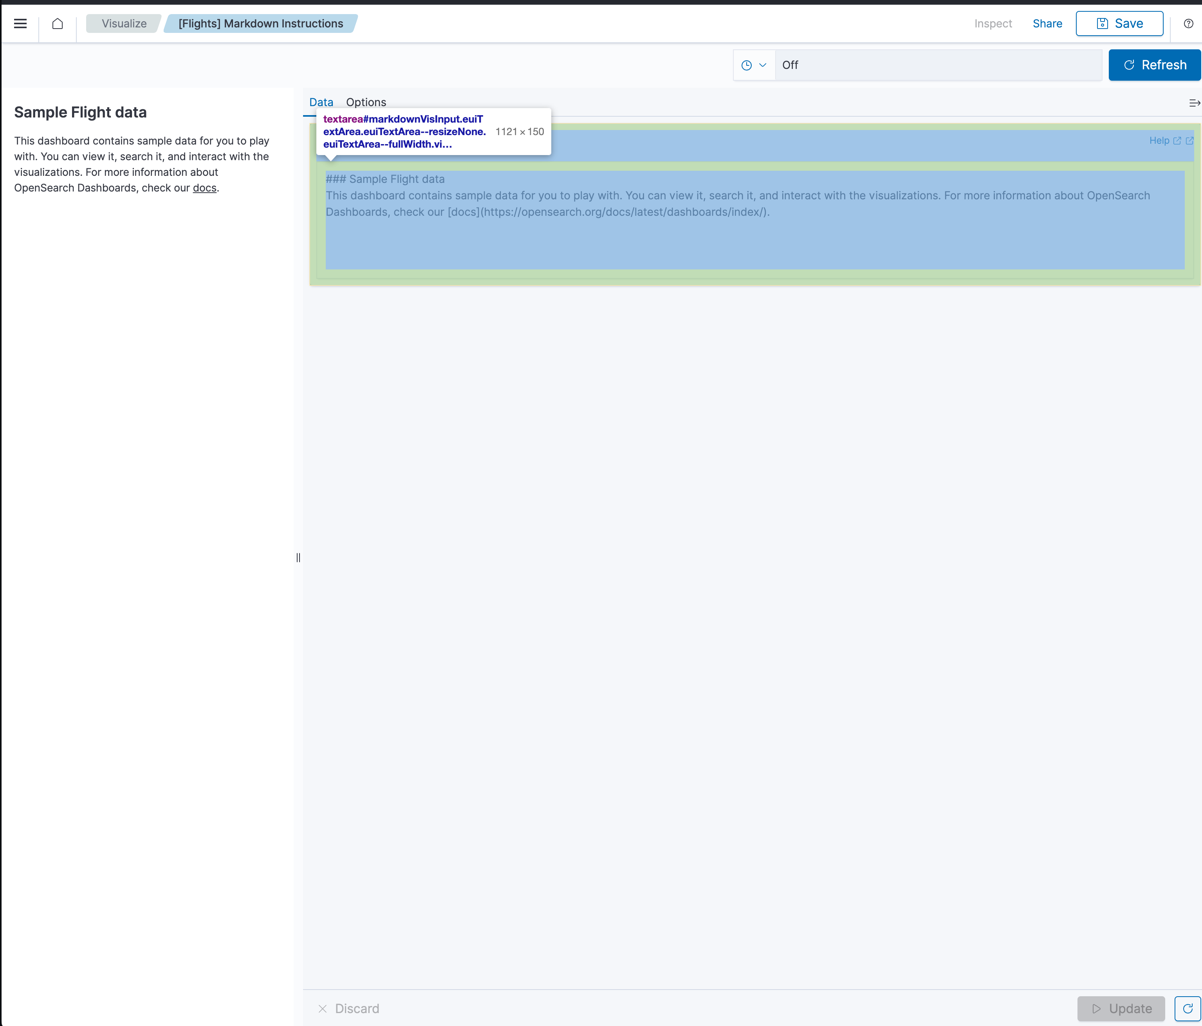Click the Visualize breadcrumb
The image size is (1202, 1026).
[x=123, y=24]
